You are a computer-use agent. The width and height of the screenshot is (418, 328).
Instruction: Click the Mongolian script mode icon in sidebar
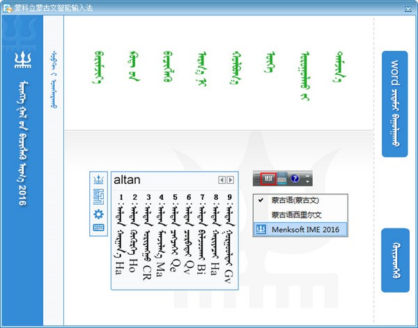[x=98, y=197]
